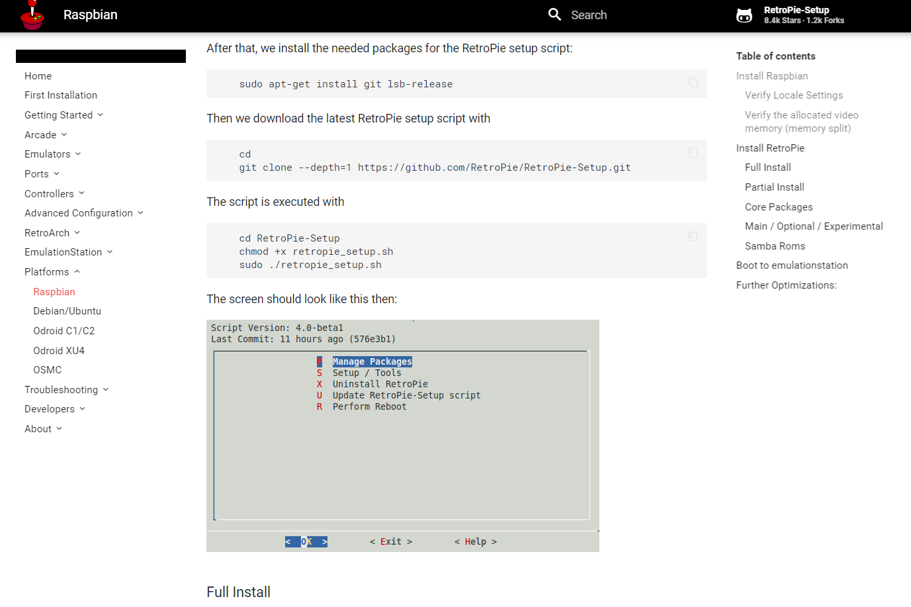Expand the Troubleshooting section
The width and height of the screenshot is (911, 607).
point(67,390)
